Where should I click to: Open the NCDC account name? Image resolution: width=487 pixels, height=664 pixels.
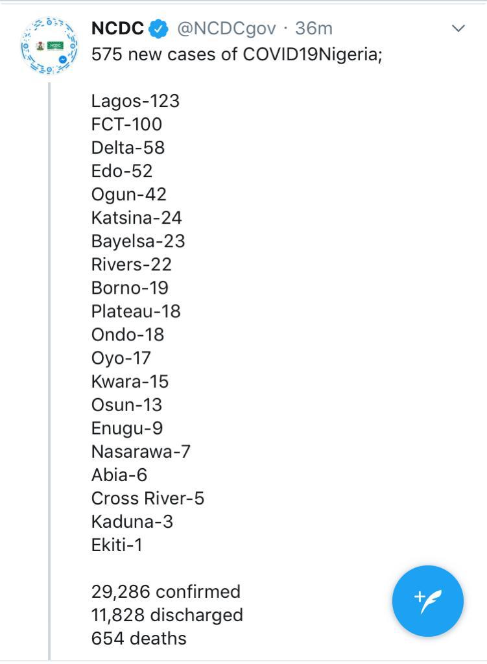(x=118, y=29)
